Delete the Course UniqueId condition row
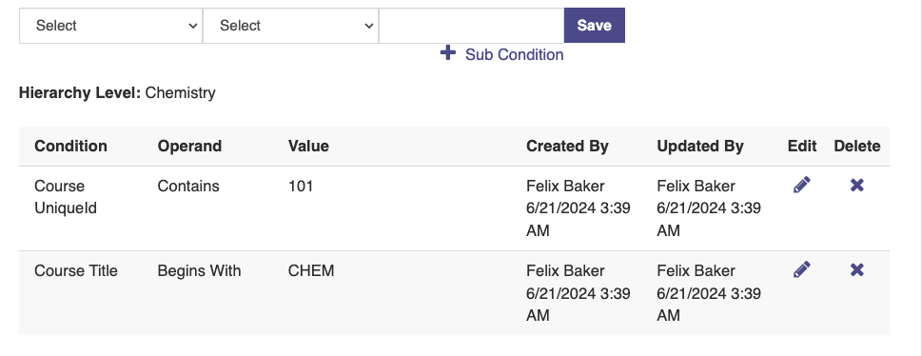The image size is (922, 356). pyautogui.click(x=856, y=186)
